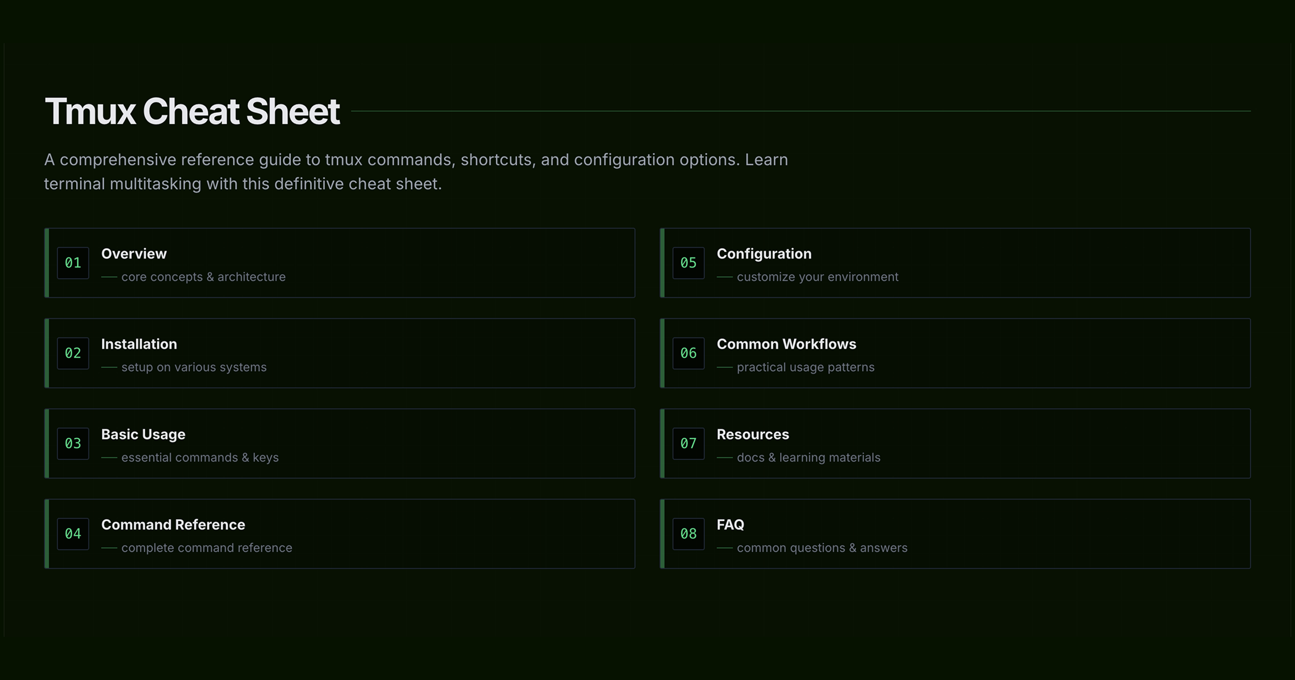Click the 02 number badge
The height and width of the screenshot is (680, 1295).
pyautogui.click(x=73, y=353)
